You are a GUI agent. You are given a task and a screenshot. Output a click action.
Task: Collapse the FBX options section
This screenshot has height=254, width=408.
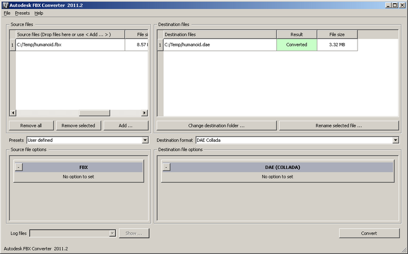(19, 167)
